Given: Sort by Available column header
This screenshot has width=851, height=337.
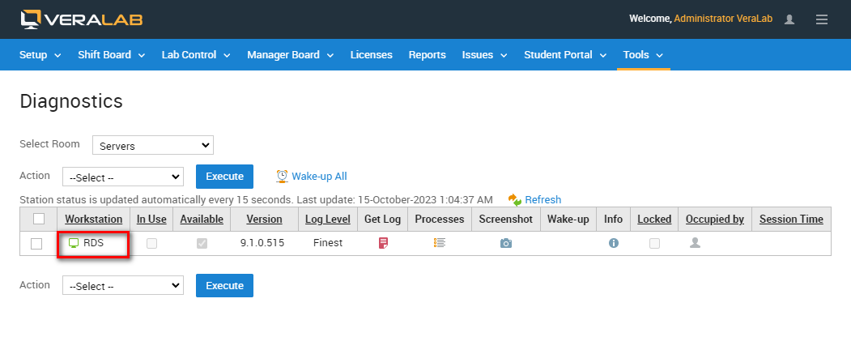Looking at the screenshot, I should pyautogui.click(x=202, y=220).
